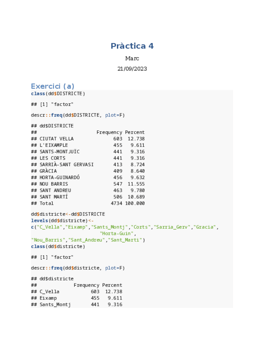264x341 pixels.
Task: Click the L'EIXAMPLE row label
Action: tap(54, 145)
